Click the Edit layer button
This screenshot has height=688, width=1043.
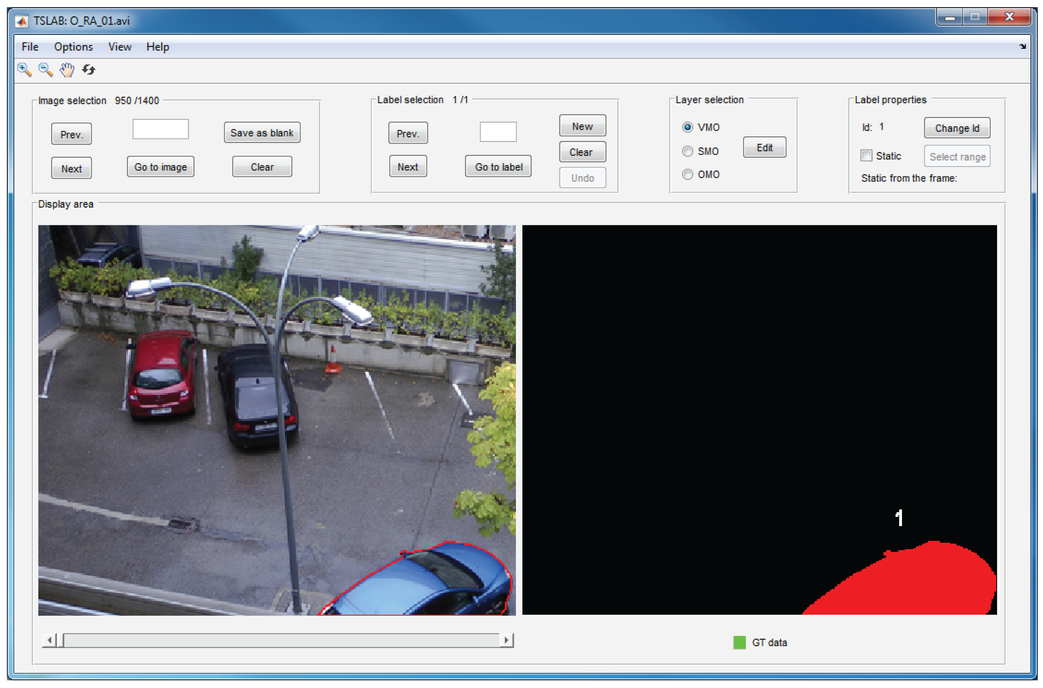click(765, 148)
